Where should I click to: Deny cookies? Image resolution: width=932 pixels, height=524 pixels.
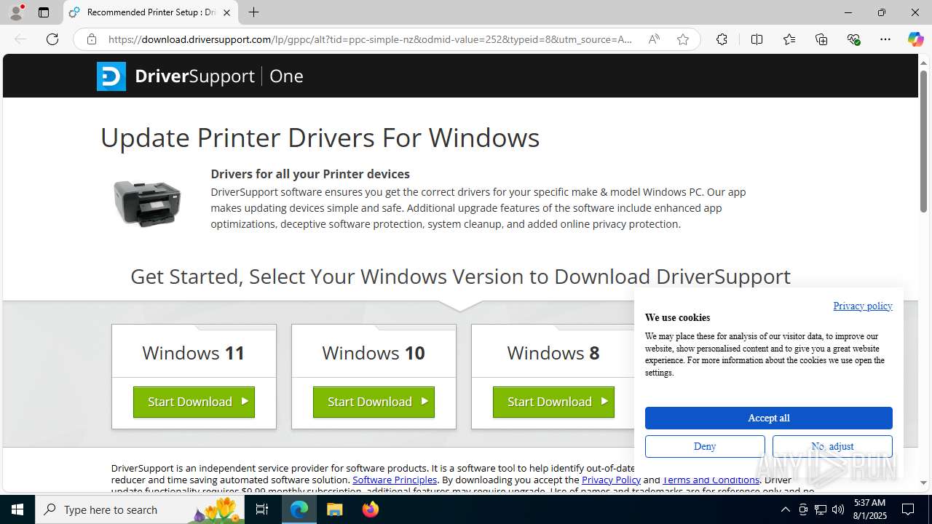coord(705,446)
